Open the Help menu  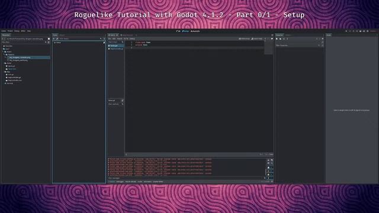(x=29, y=31)
